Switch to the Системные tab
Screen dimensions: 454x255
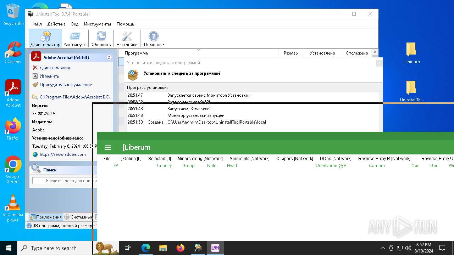click(78, 217)
